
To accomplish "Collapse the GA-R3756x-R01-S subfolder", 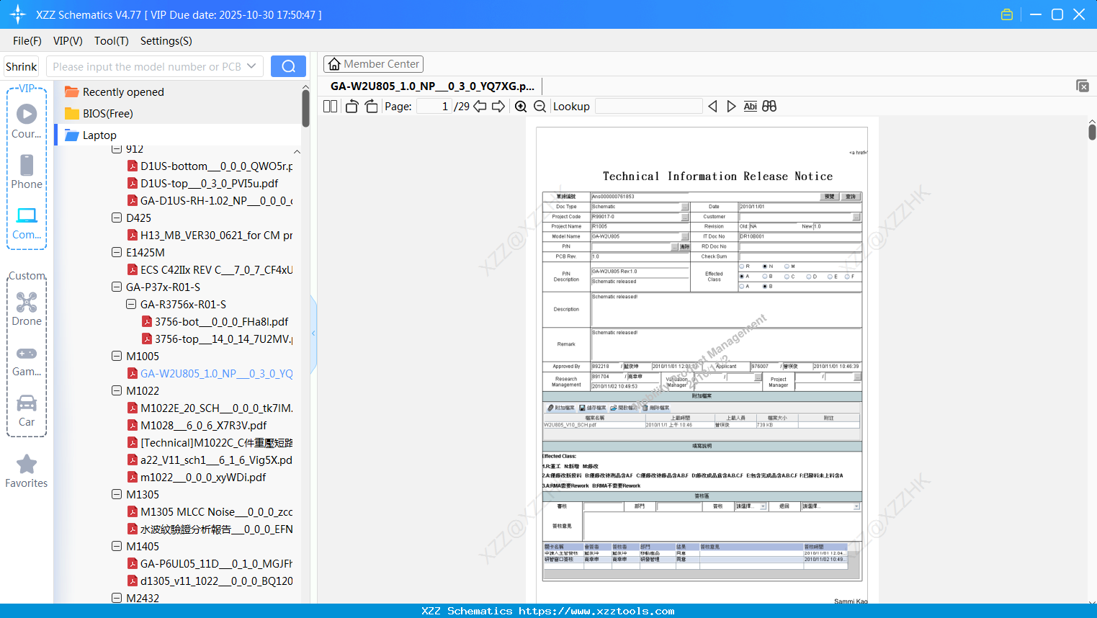I will click(131, 304).
